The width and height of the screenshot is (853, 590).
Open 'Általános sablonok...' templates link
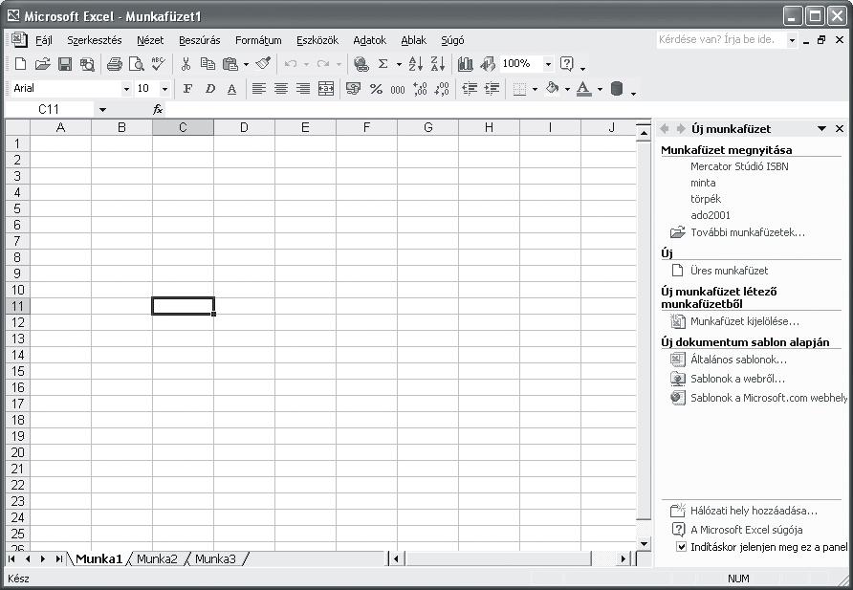coord(739,360)
